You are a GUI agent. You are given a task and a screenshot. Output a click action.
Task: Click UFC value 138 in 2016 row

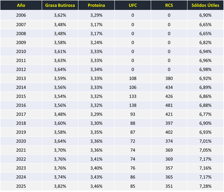click(x=133, y=105)
